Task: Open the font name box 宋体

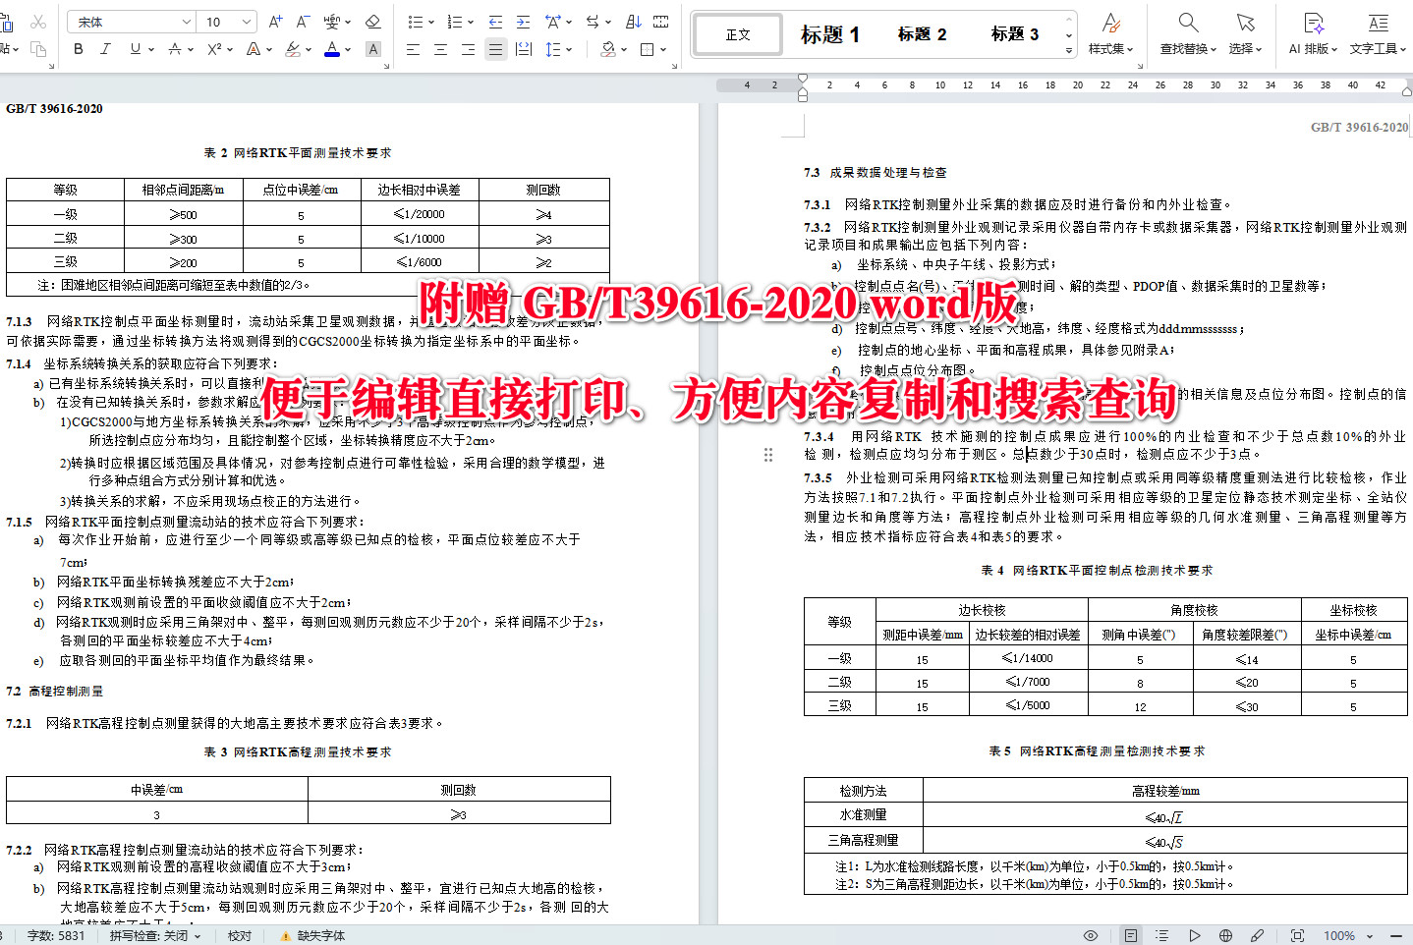Action: click(x=131, y=22)
